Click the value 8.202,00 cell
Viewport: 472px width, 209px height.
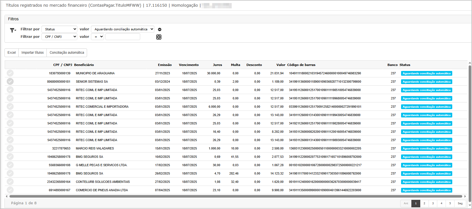[x=278, y=132]
